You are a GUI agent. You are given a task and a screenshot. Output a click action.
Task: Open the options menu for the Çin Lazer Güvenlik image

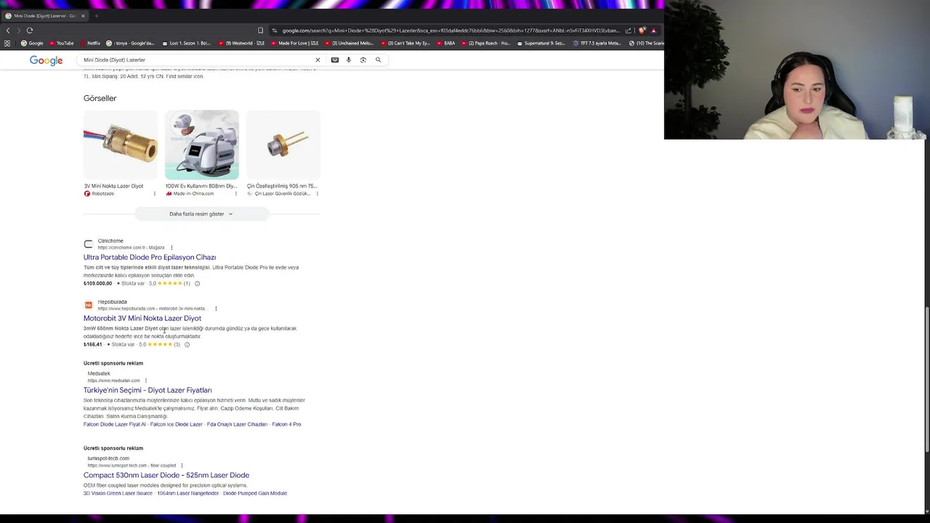point(317,194)
